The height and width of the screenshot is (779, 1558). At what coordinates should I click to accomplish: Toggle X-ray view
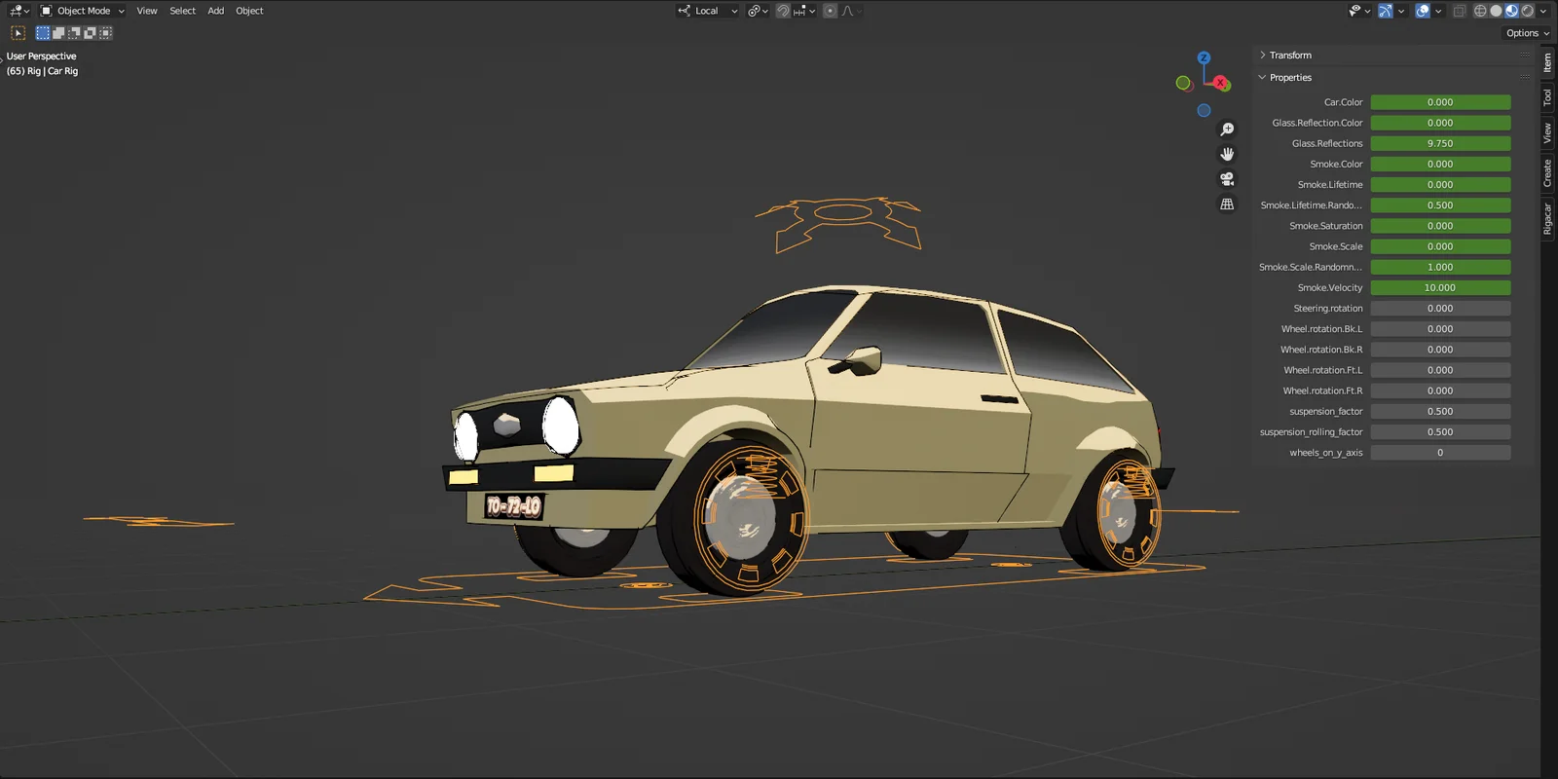click(x=1460, y=11)
